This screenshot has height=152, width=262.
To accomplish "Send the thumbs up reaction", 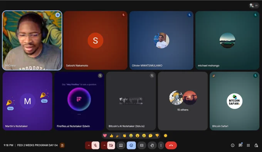I will (x=111, y=135).
